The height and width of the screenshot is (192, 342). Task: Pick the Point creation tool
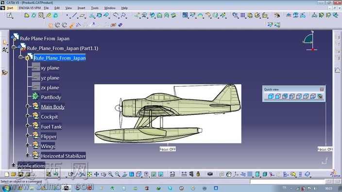(x=67, y=15)
